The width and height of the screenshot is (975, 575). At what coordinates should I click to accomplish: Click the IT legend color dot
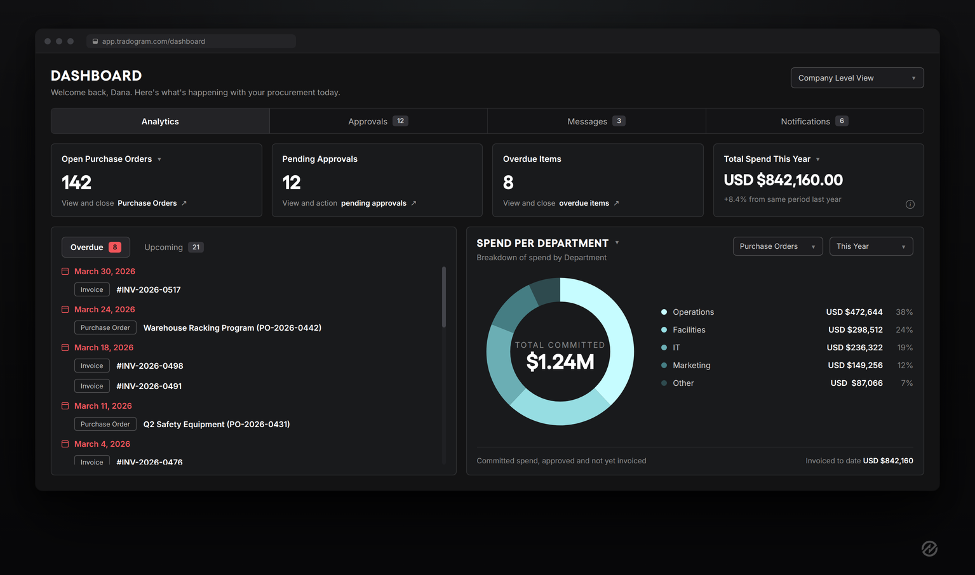point(664,347)
